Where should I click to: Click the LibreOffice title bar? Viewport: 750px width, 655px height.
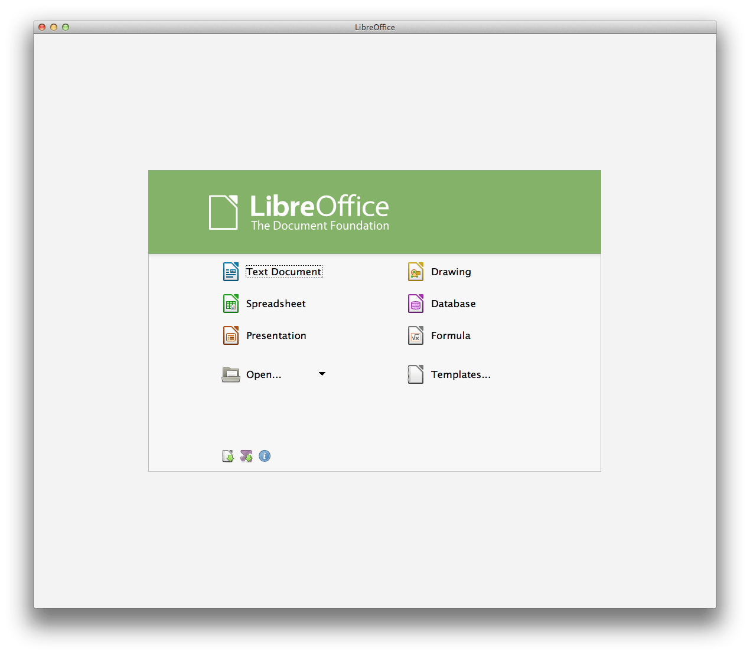375,27
